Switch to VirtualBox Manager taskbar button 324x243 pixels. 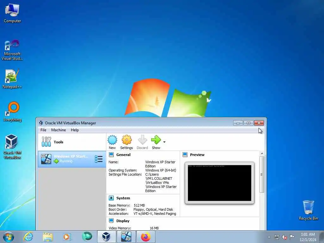pos(106,237)
